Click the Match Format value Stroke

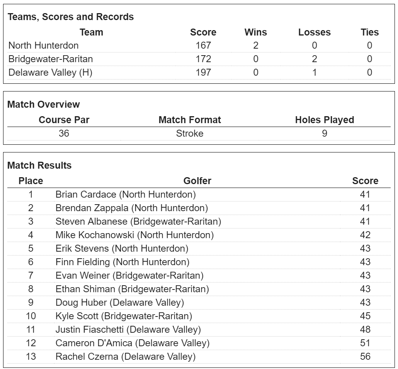tap(190, 134)
